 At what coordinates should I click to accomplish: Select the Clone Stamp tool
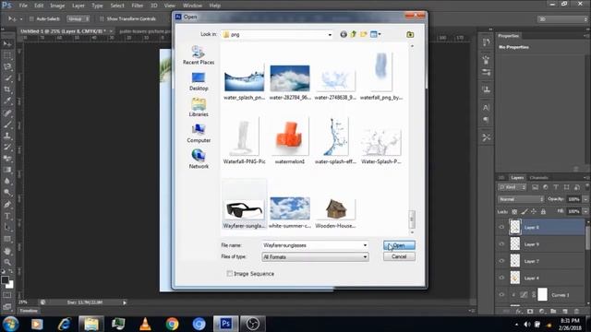point(7,136)
